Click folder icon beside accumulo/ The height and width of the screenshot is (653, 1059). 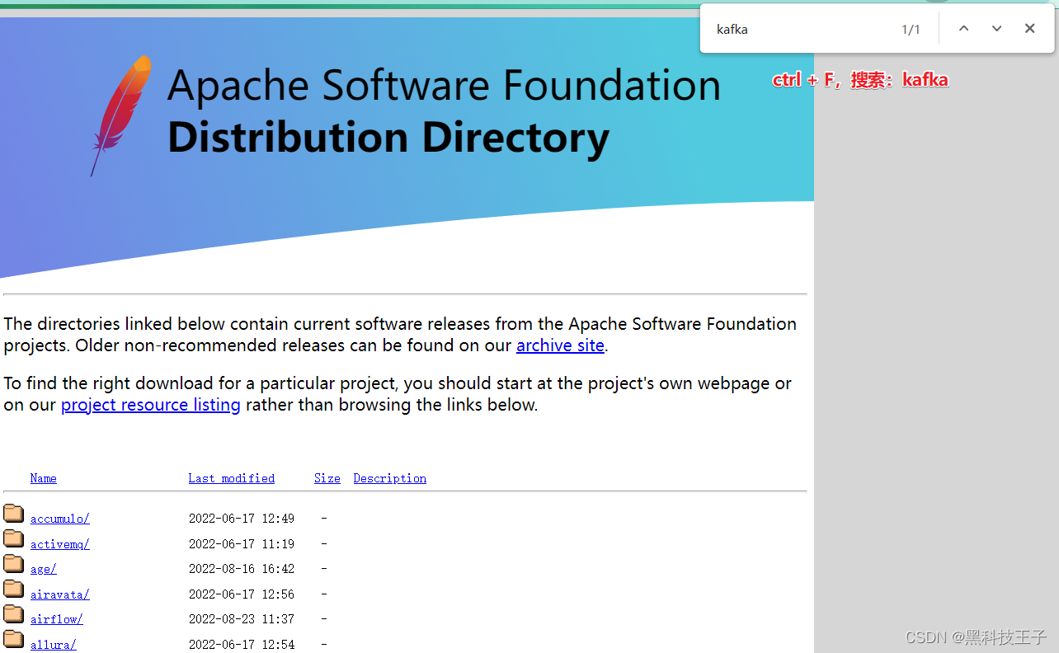point(13,514)
